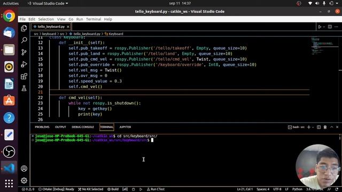342x192 pixels.
Task: Select the bash - src terminal entry
Action: pyautogui.click(x=296, y=127)
